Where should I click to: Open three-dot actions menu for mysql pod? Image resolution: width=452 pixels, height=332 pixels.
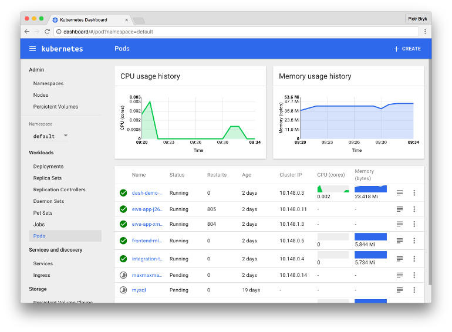click(x=414, y=290)
